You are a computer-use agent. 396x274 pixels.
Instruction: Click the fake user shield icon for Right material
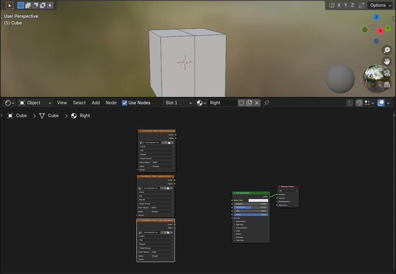pyautogui.click(x=241, y=103)
